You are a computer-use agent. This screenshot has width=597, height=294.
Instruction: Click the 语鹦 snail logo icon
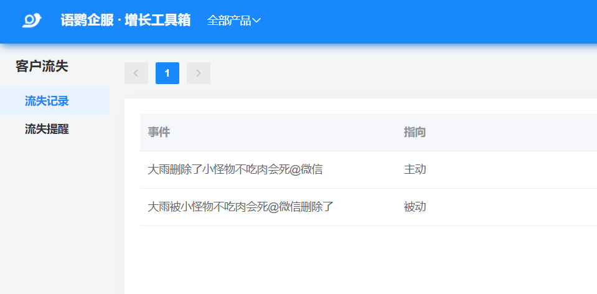pos(31,21)
